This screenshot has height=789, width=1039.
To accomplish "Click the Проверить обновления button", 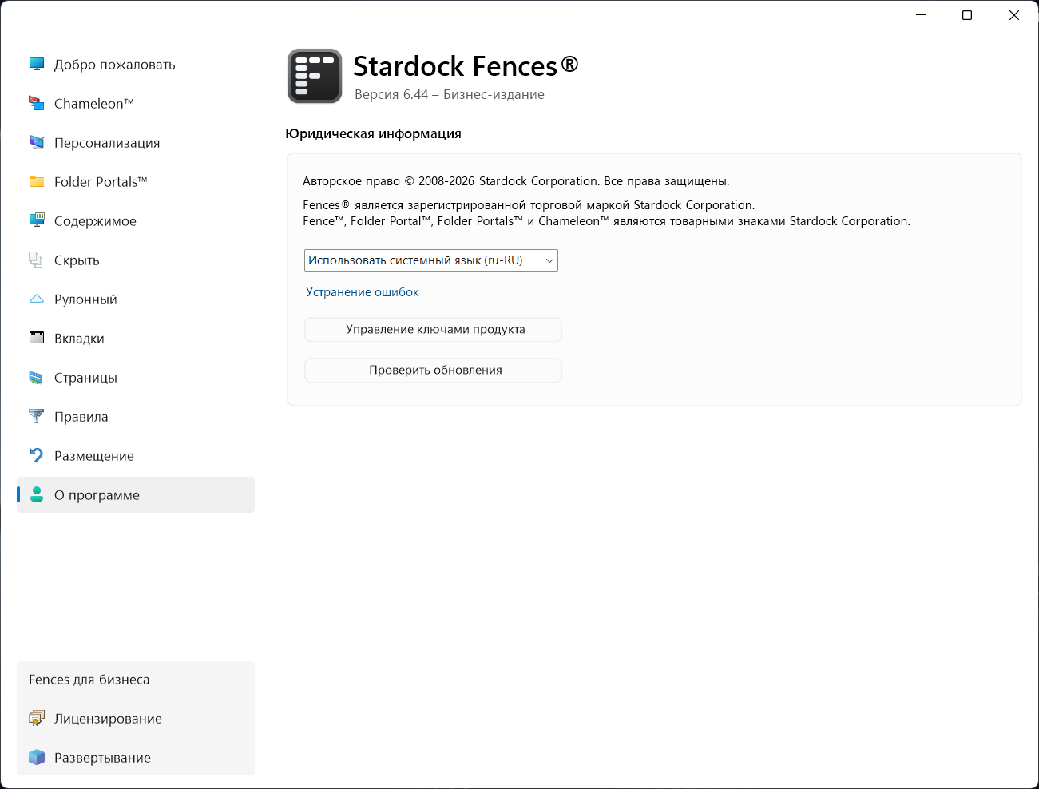I will (434, 371).
